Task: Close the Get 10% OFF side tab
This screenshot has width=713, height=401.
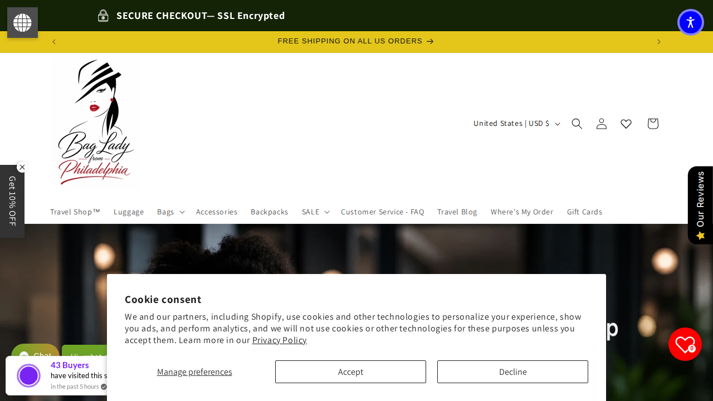Action: 22,167
